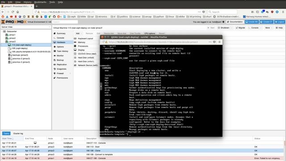The image size is (286, 161).
Task: Save main page to Pocket icon
Action: (x=204, y=12)
